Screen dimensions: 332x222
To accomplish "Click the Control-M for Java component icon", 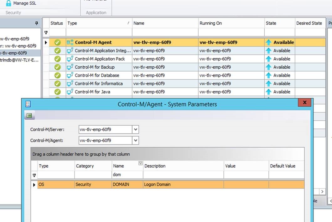I will pyautogui.click(x=70, y=92).
